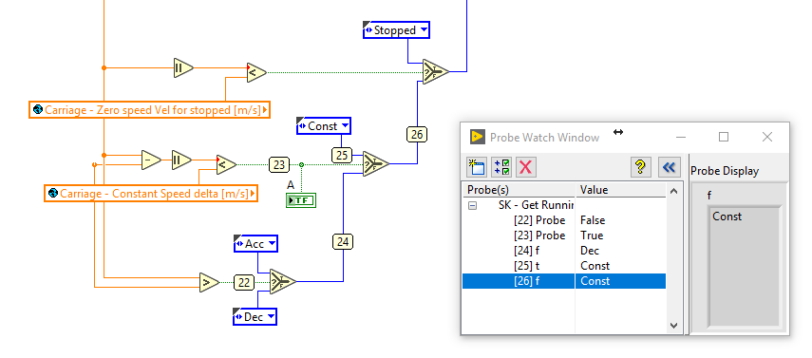
Task: Click probe marker 23 on the wire
Action: [x=279, y=164]
